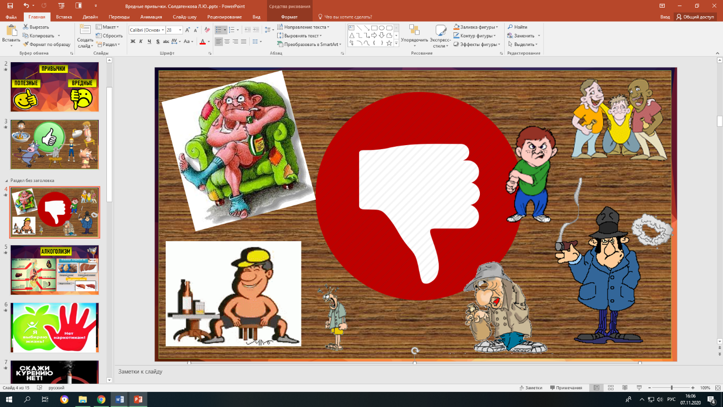Open Заливка фигуры shape fill color
Viewport: 723px width, 407px height.
coord(476,27)
